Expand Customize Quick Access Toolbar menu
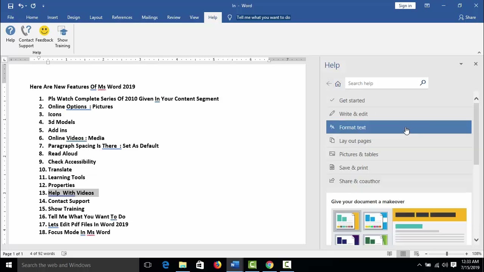Viewport: 484px width, 272px height. click(x=43, y=6)
